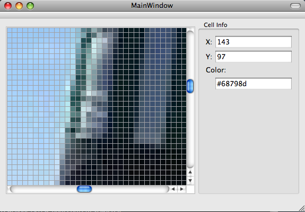Click the vertical scrollbar track below thumb
The height and width of the screenshot is (212, 305).
point(190,130)
